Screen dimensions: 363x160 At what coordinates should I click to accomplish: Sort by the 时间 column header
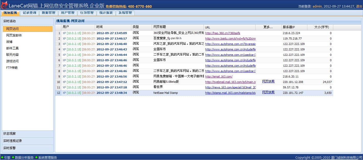point(113,27)
